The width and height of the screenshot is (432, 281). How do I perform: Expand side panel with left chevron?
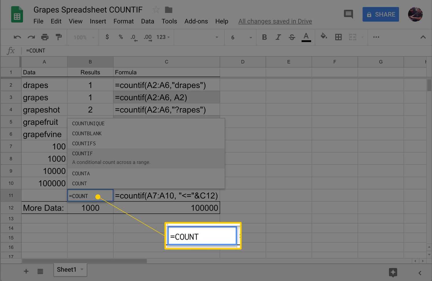coord(420,273)
